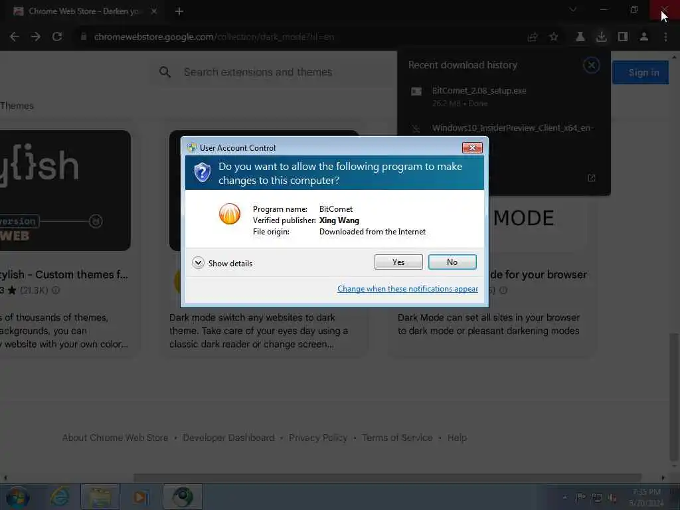Click the UAC shield question icon
This screenshot has width=680, height=510.
[x=202, y=173]
